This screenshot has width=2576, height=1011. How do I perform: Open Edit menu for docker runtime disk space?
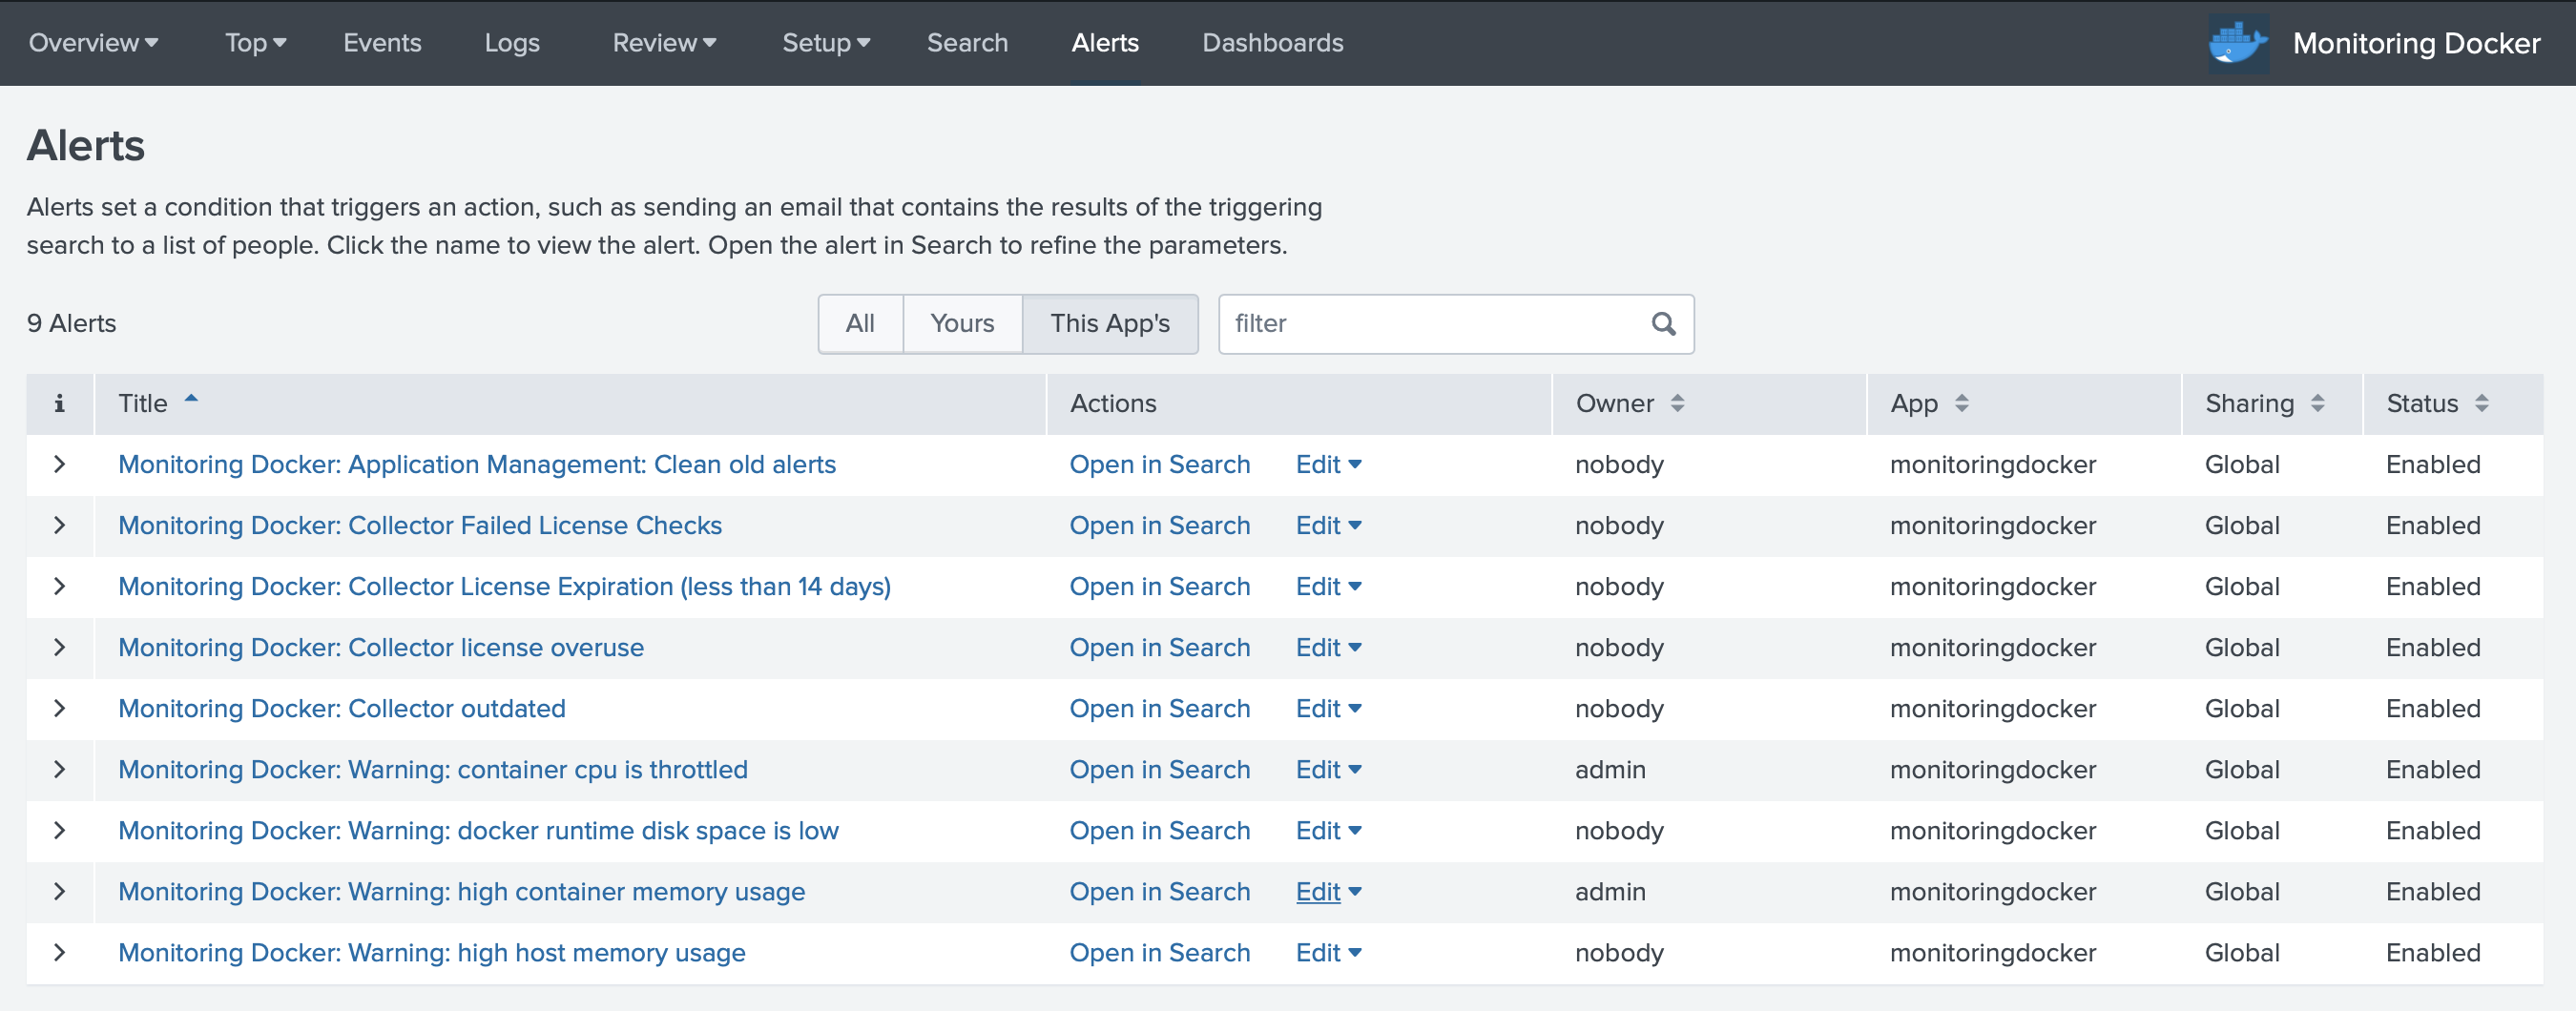pyautogui.click(x=1328, y=830)
